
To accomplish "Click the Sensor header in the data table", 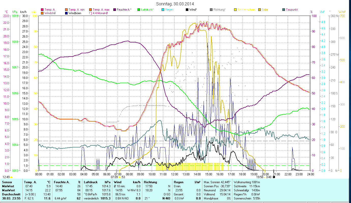I will coord(7,182).
